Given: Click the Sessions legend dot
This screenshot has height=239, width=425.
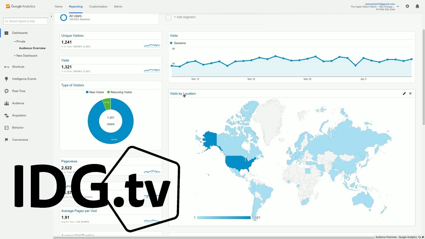Looking at the screenshot, I should 171,43.
